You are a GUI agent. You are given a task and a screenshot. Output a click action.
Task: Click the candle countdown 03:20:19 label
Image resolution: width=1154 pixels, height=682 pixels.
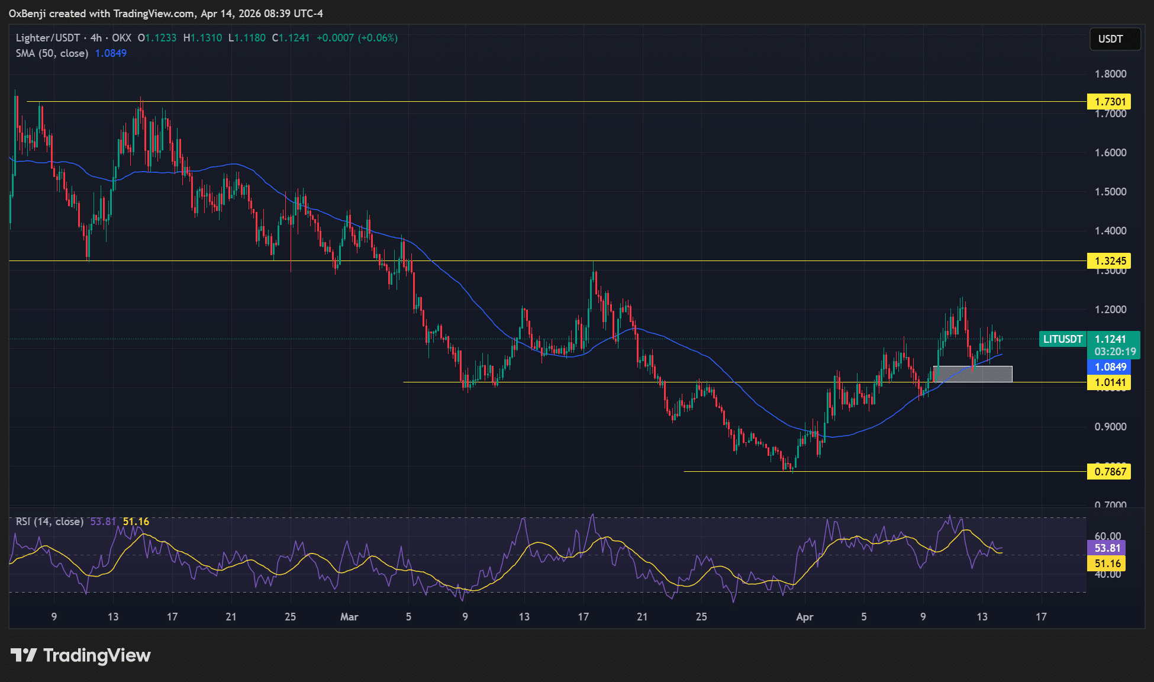[1115, 352]
